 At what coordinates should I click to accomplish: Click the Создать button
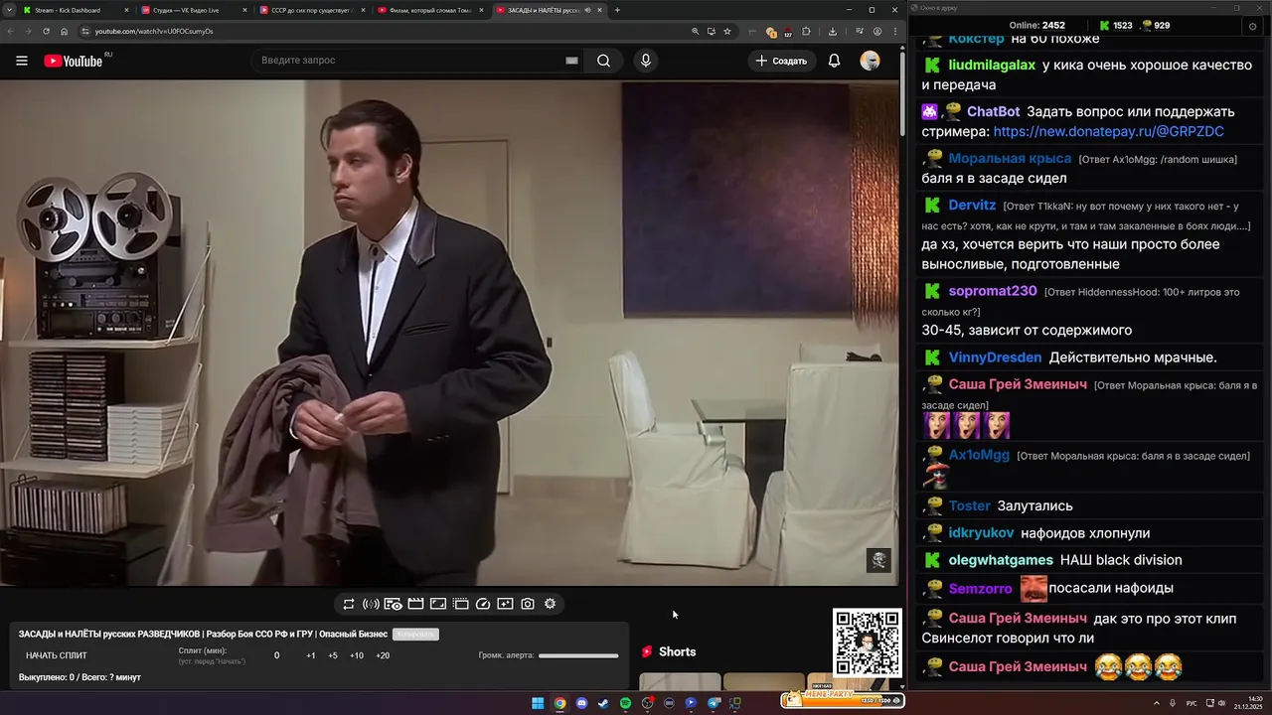coord(782,61)
